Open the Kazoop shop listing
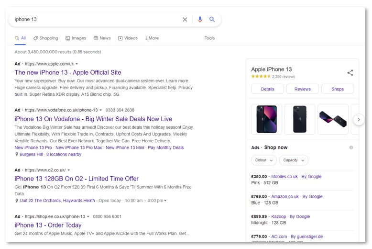372x249 pixels. (279, 216)
